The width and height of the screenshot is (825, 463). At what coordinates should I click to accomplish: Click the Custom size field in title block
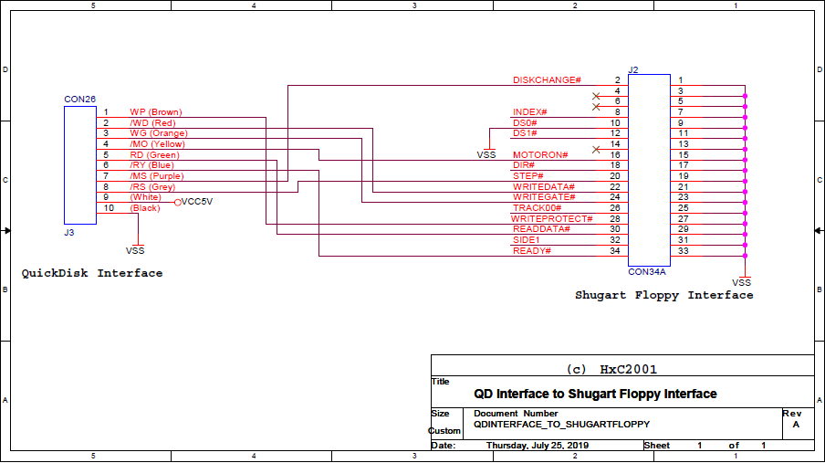coord(445,431)
